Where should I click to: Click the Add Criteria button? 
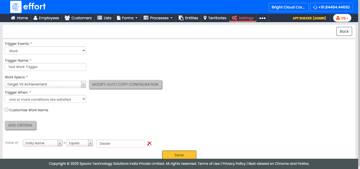coord(20,125)
